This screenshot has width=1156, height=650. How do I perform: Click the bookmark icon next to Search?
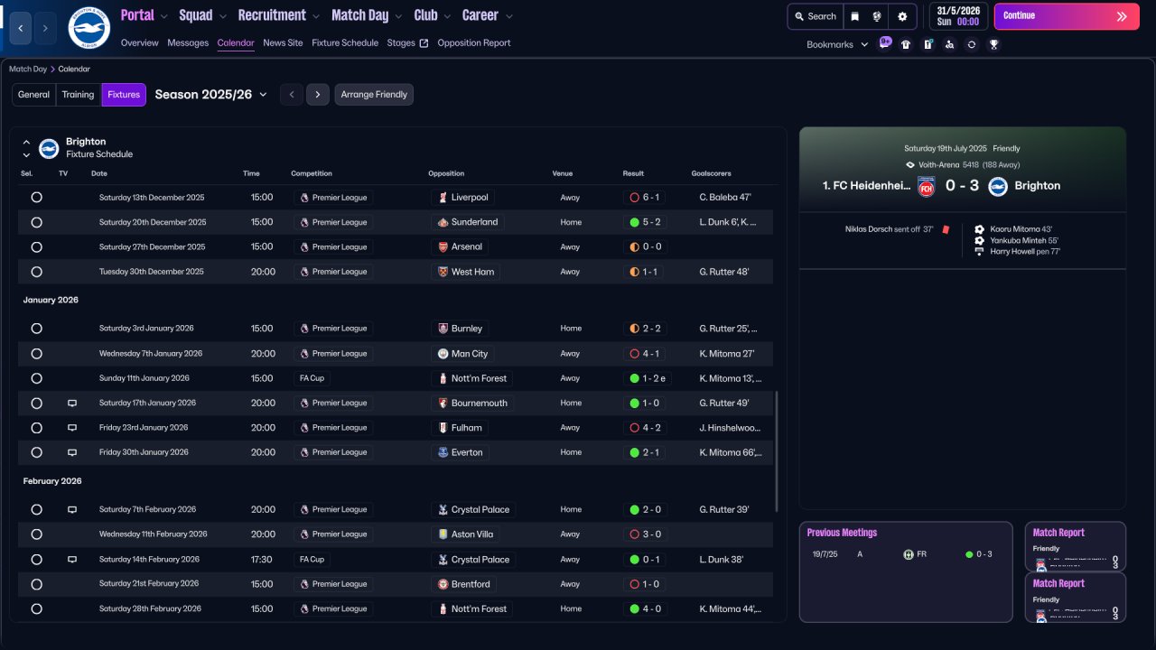tap(854, 16)
